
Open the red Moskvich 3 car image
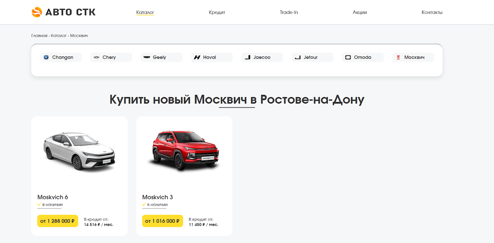point(184,150)
